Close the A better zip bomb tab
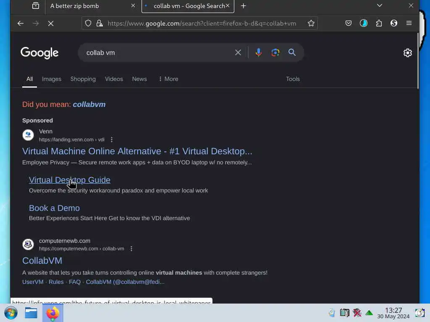This screenshot has width=430, height=322. coord(133,6)
